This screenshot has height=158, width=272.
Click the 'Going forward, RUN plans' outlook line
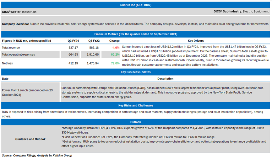[x=164, y=144]
